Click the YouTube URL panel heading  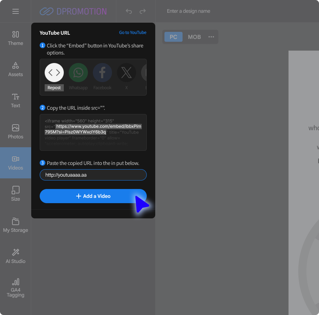click(x=55, y=33)
